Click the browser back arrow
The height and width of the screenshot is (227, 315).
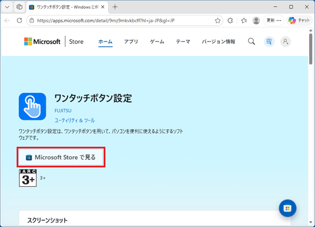7,21
